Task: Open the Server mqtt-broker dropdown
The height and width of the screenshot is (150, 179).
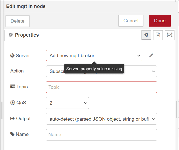Action: [x=94, y=55]
